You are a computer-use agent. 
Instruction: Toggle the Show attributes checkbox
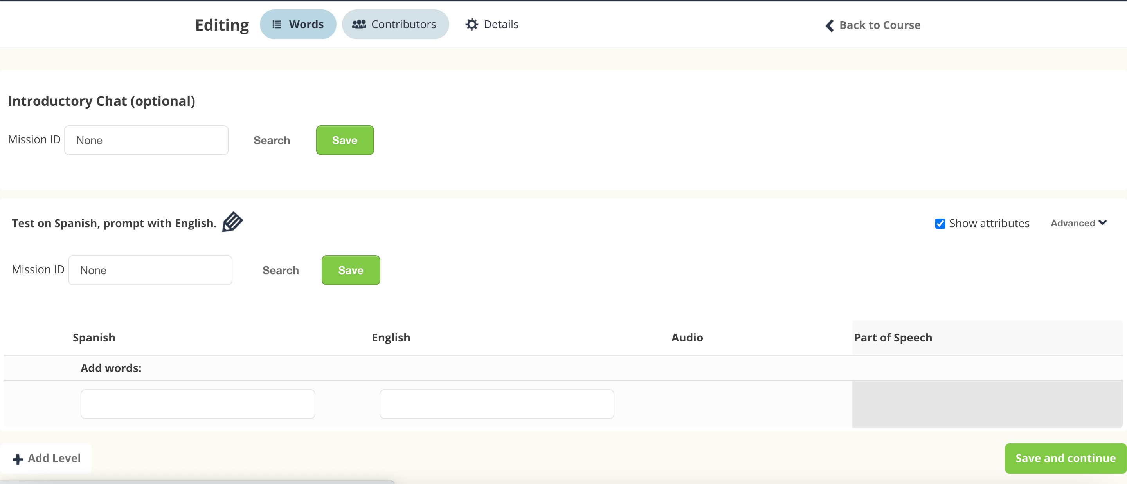940,224
